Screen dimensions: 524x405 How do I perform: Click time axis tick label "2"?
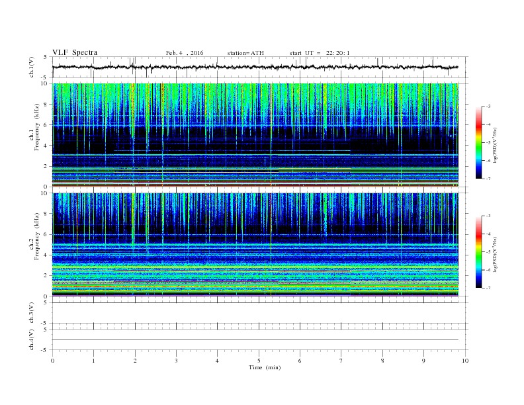[x=135, y=361]
